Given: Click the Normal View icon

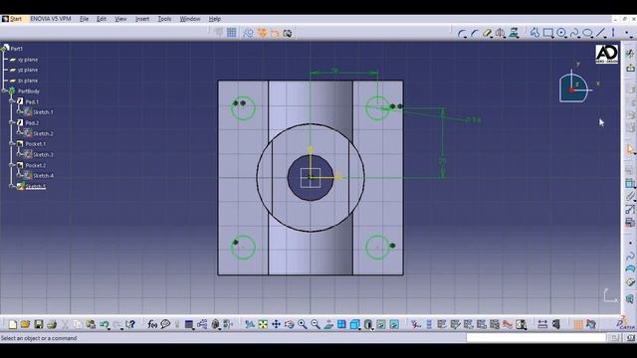Looking at the screenshot, I should click(328, 324).
